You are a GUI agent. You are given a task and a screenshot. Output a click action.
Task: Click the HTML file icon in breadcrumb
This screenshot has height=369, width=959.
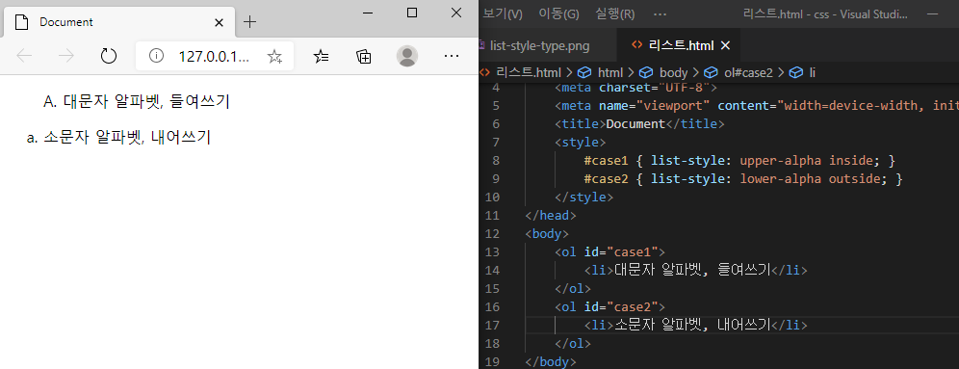pos(485,73)
